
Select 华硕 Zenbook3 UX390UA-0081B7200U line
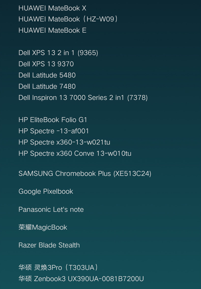(81, 279)
